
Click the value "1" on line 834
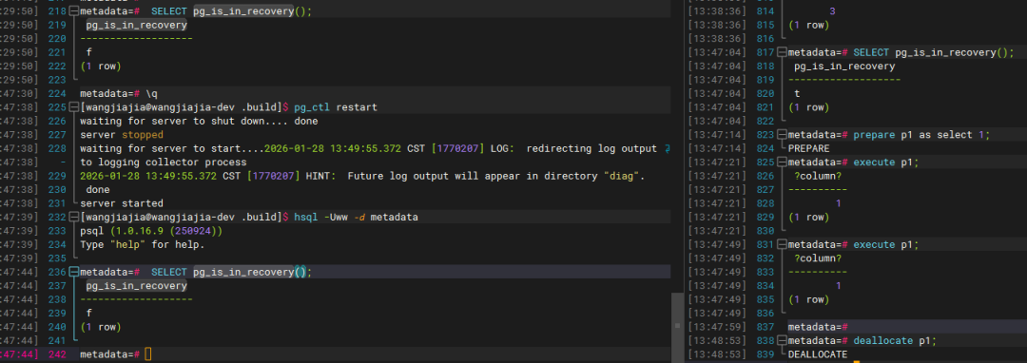(x=839, y=286)
